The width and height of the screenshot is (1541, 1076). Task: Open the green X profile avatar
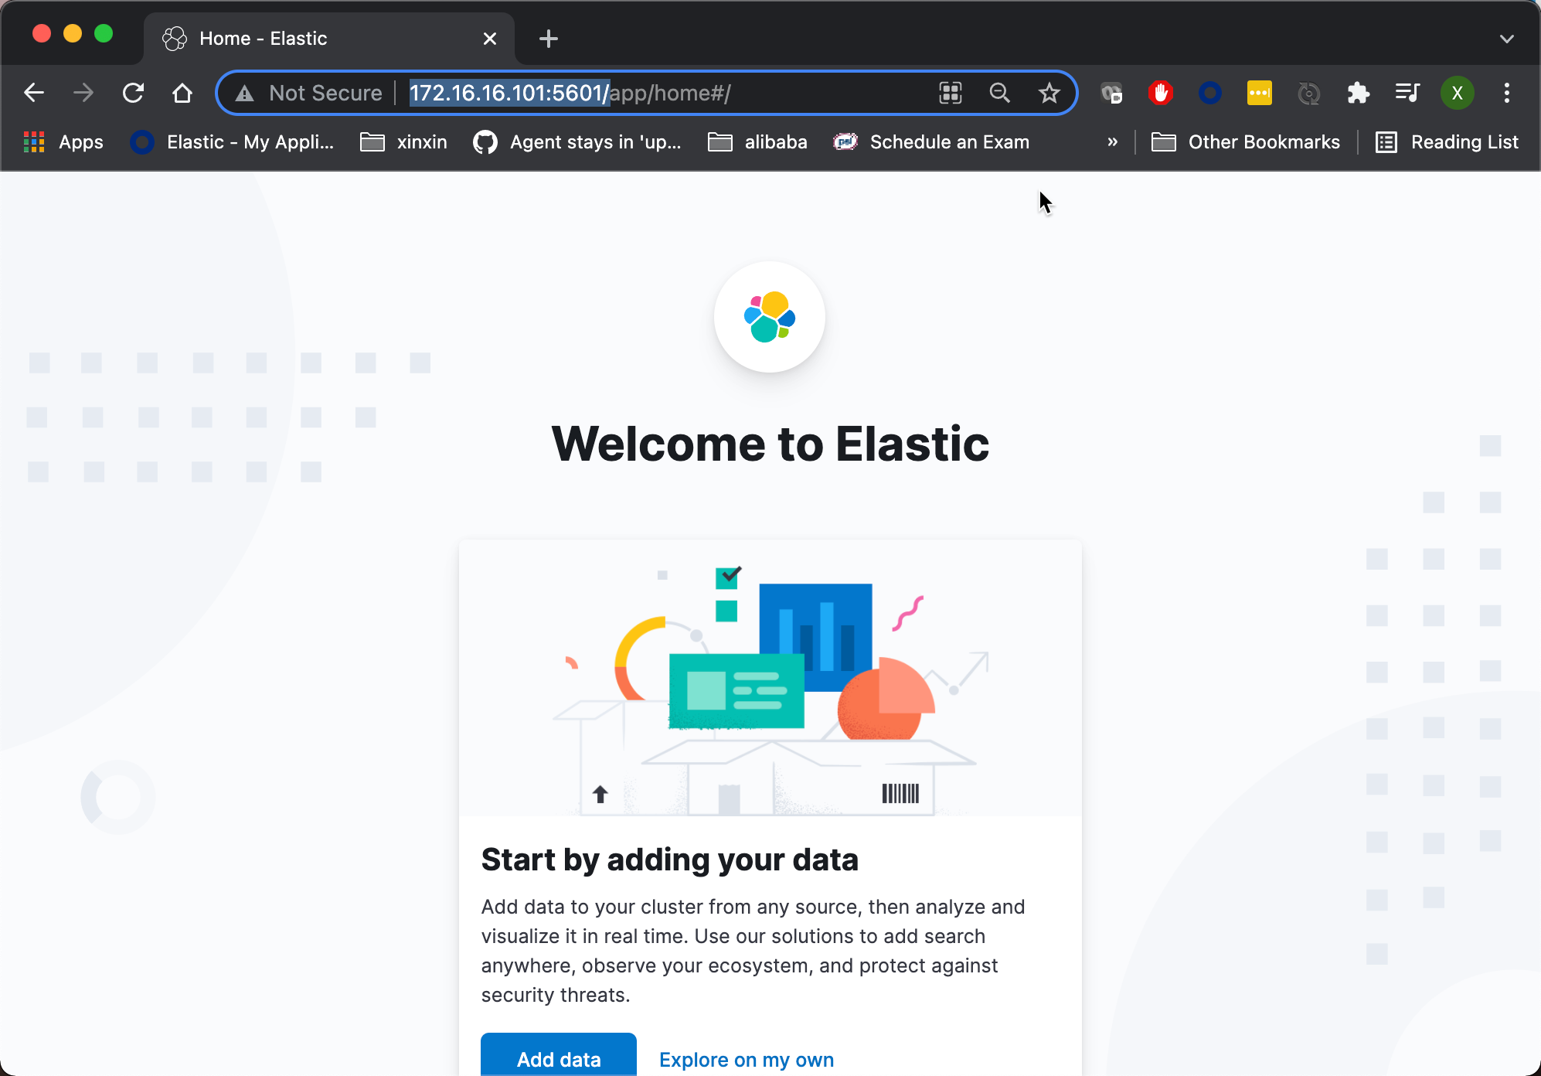tap(1457, 94)
